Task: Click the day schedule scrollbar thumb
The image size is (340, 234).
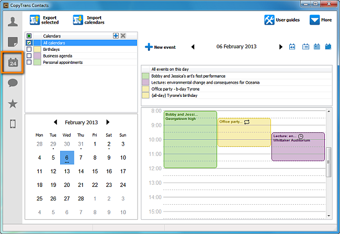Action: [328, 162]
